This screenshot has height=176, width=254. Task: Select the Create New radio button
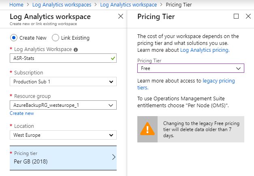coord(14,38)
